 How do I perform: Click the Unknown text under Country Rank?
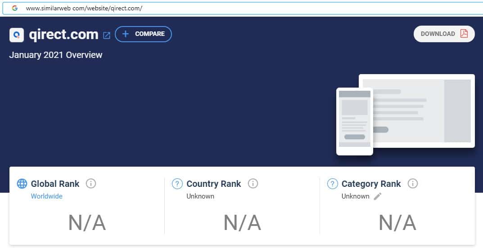click(x=200, y=196)
